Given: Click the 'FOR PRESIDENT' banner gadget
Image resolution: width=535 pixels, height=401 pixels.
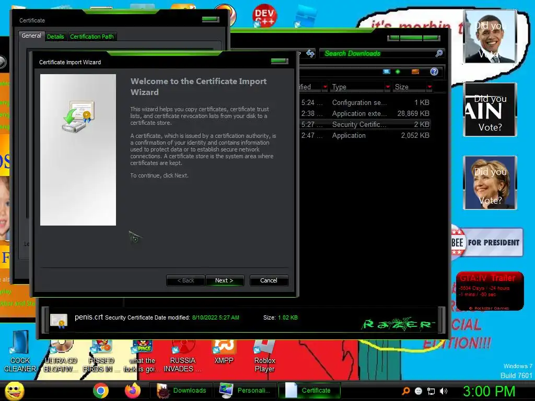Looking at the screenshot, I should (487, 242).
